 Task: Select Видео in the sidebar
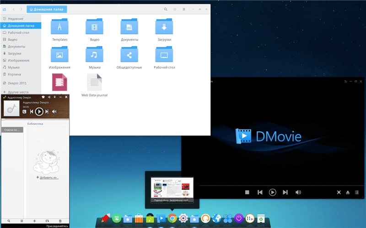(x=21, y=40)
